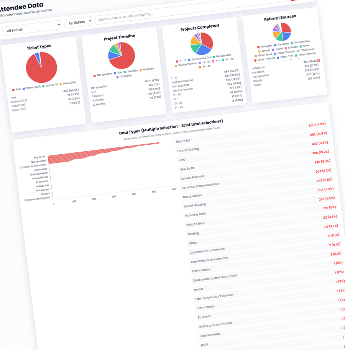Click the Ticket Types pie chart
Image resolution: width=345 pixels, height=350 pixels.
[41, 67]
